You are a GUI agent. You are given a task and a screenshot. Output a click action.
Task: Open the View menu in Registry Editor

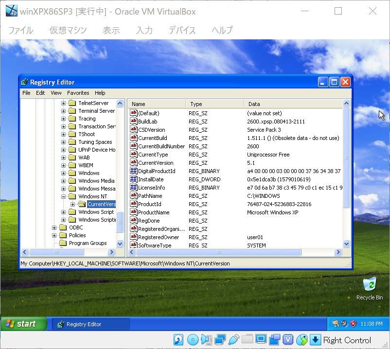click(56, 93)
